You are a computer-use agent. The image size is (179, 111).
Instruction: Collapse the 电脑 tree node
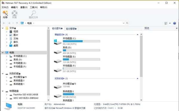(3, 52)
